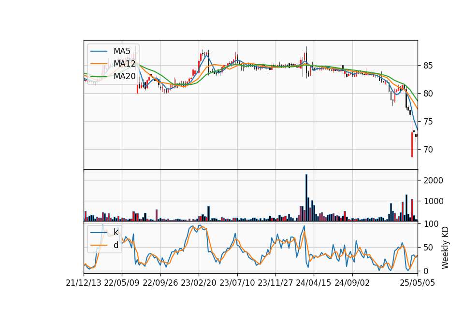Click the 24/04/15 date label
Screen dimensions: 464x333
point(314,283)
